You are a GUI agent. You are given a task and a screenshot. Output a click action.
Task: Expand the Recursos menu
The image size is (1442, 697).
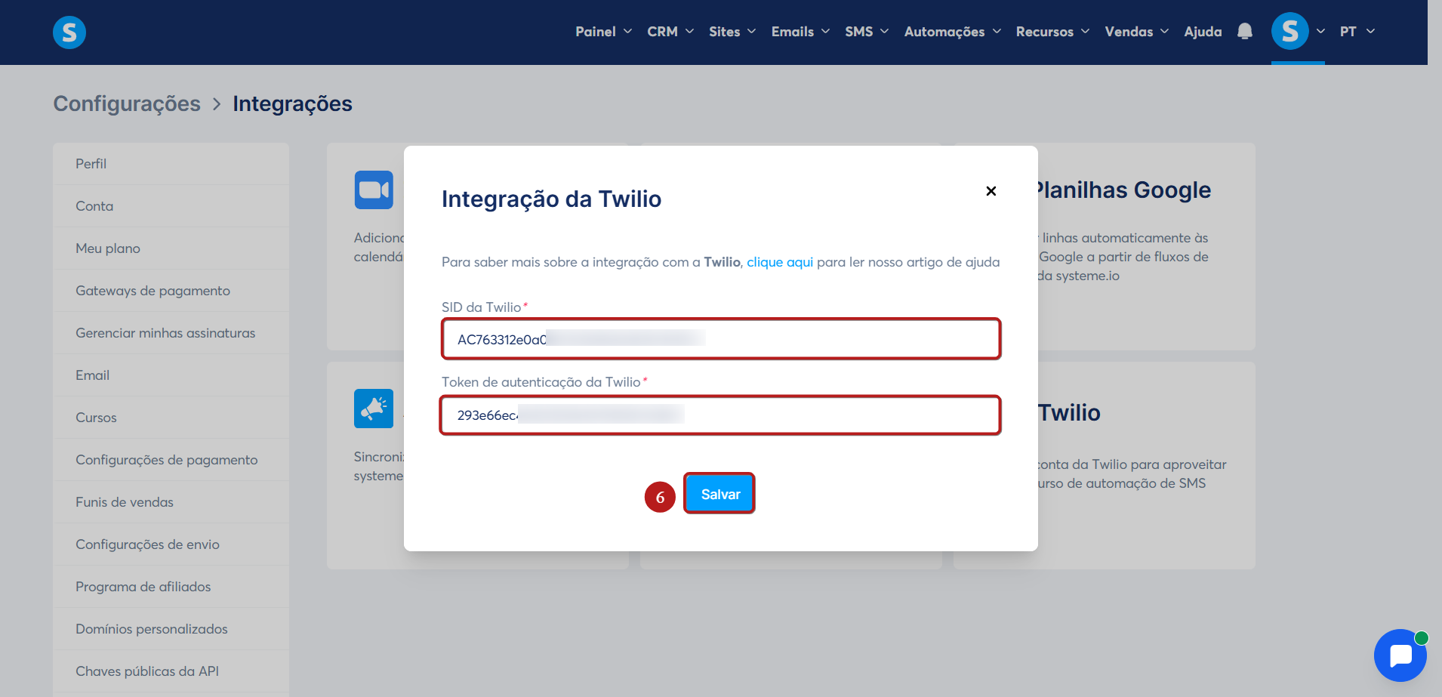tap(1052, 32)
